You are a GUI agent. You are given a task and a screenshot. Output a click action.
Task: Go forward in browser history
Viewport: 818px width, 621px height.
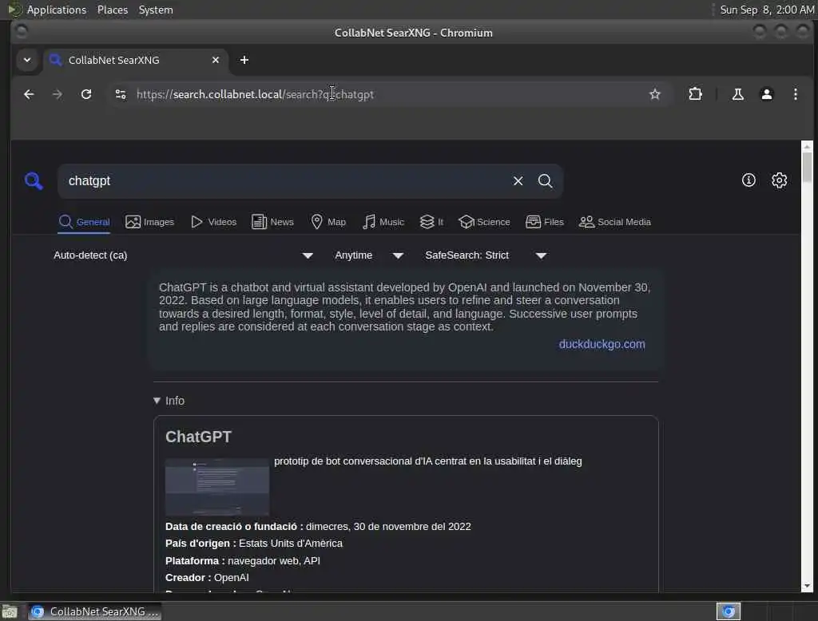pyautogui.click(x=58, y=94)
